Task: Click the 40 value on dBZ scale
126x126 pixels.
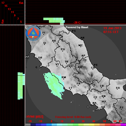Action: tap(93, 121)
